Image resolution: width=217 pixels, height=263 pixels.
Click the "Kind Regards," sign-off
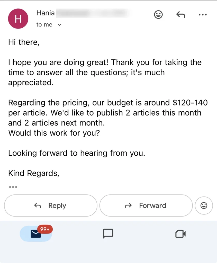tap(34, 173)
